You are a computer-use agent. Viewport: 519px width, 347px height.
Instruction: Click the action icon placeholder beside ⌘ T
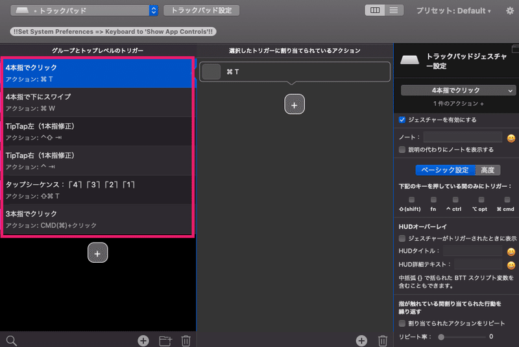pos(211,72)
